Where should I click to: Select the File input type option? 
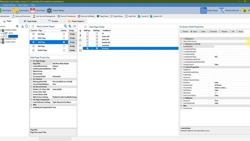[x=232, y=31]
